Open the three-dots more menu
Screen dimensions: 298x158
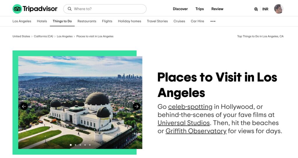(x=213, y=21)
